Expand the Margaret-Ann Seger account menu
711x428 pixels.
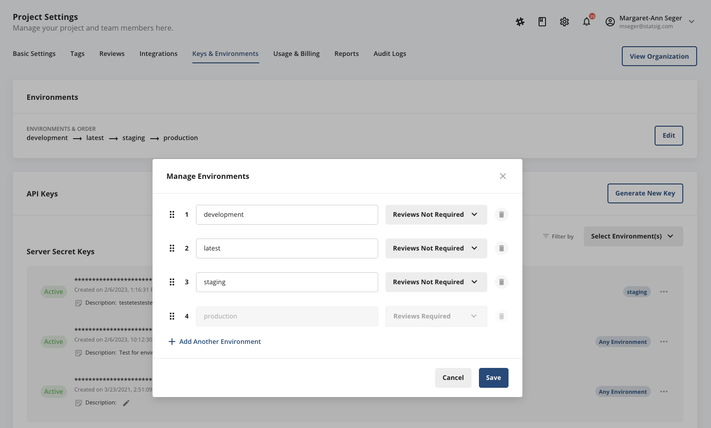click(x=692, y=22)
